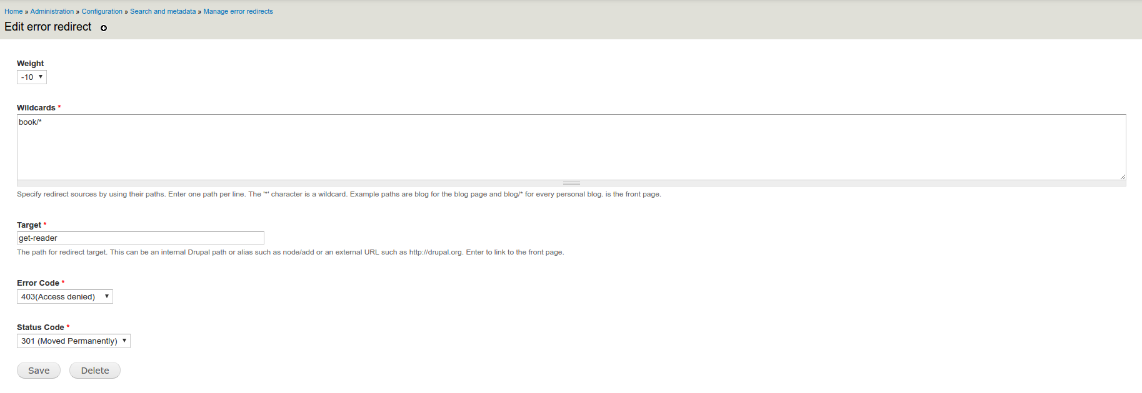This screenshot has width=1142, height=393.
Task: Delete this error redirect
Action: 95,371
